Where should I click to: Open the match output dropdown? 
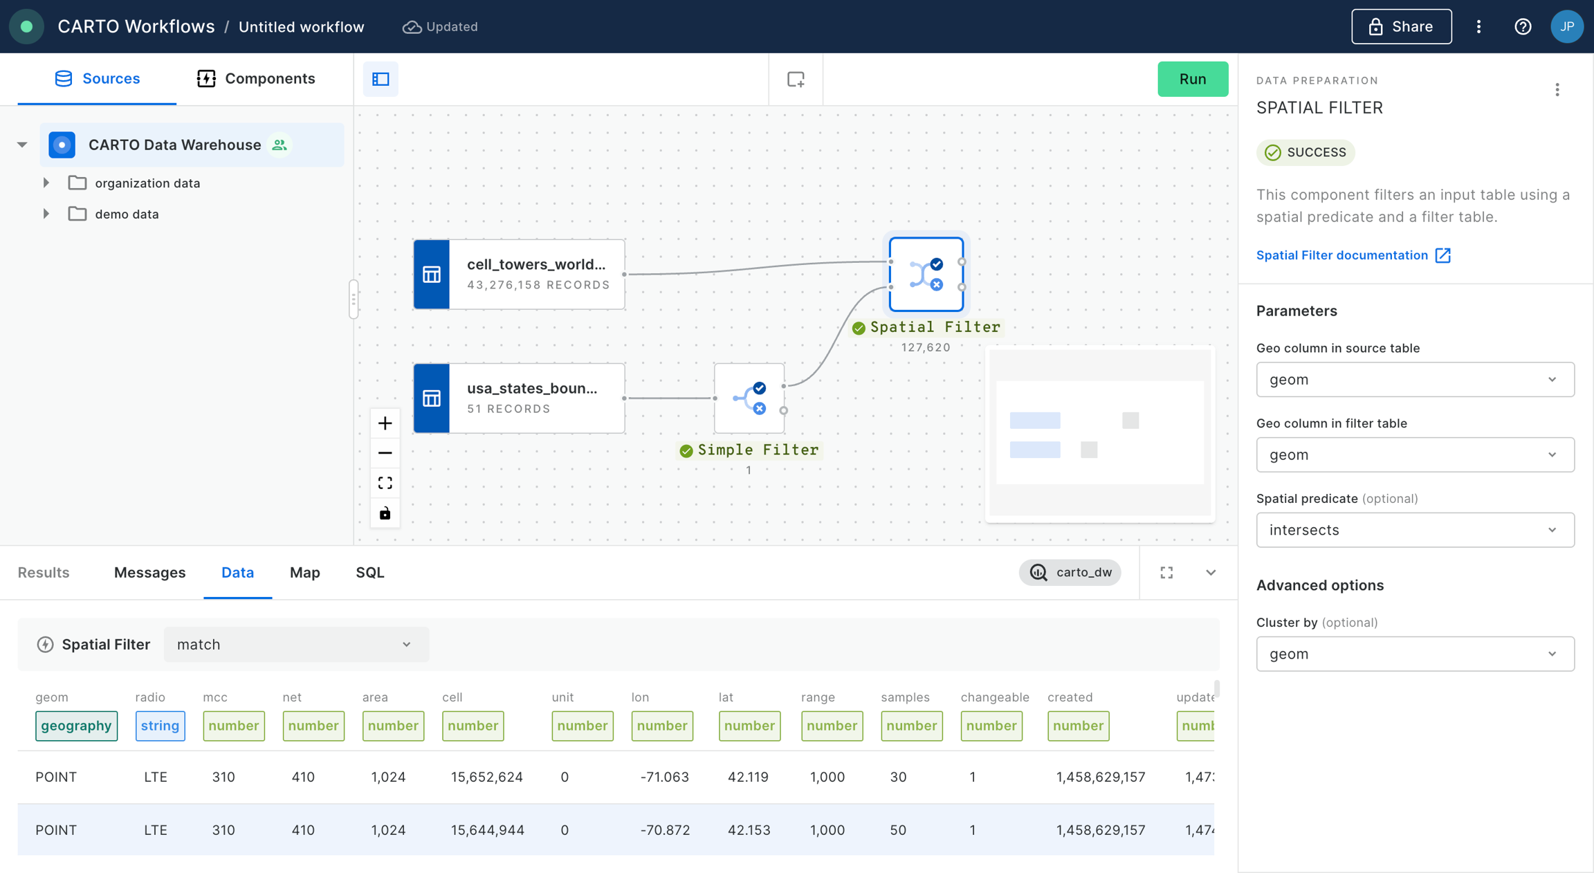[x=295, y=644]
